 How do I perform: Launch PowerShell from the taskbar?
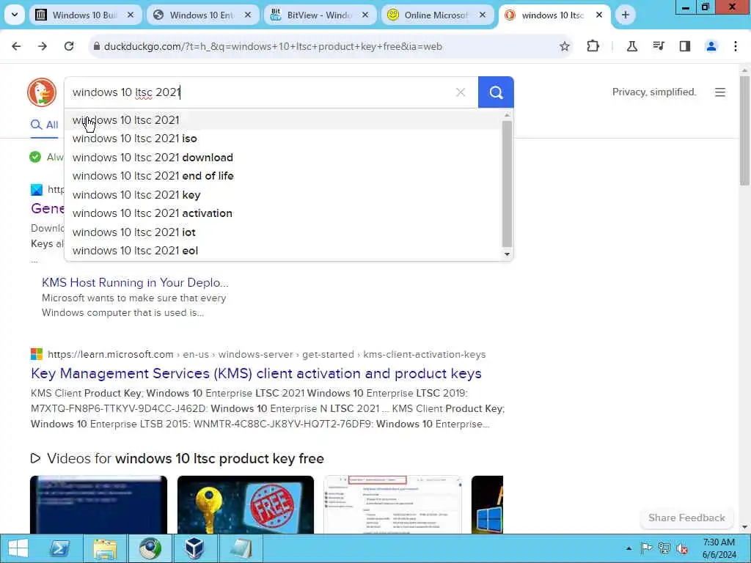point(59,548)
